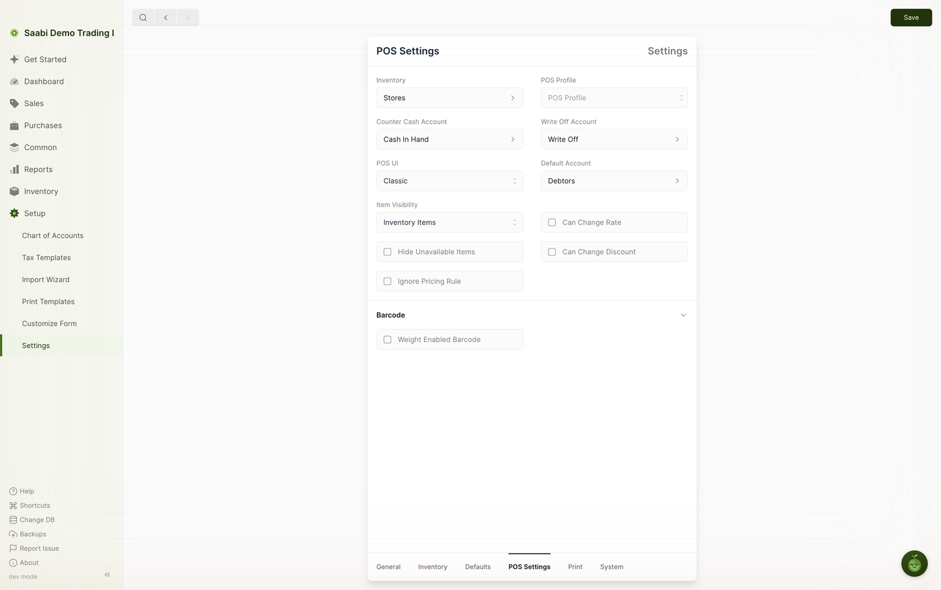Switch to the Defaults tab
The image size is (941, 590).
[478, 567]
